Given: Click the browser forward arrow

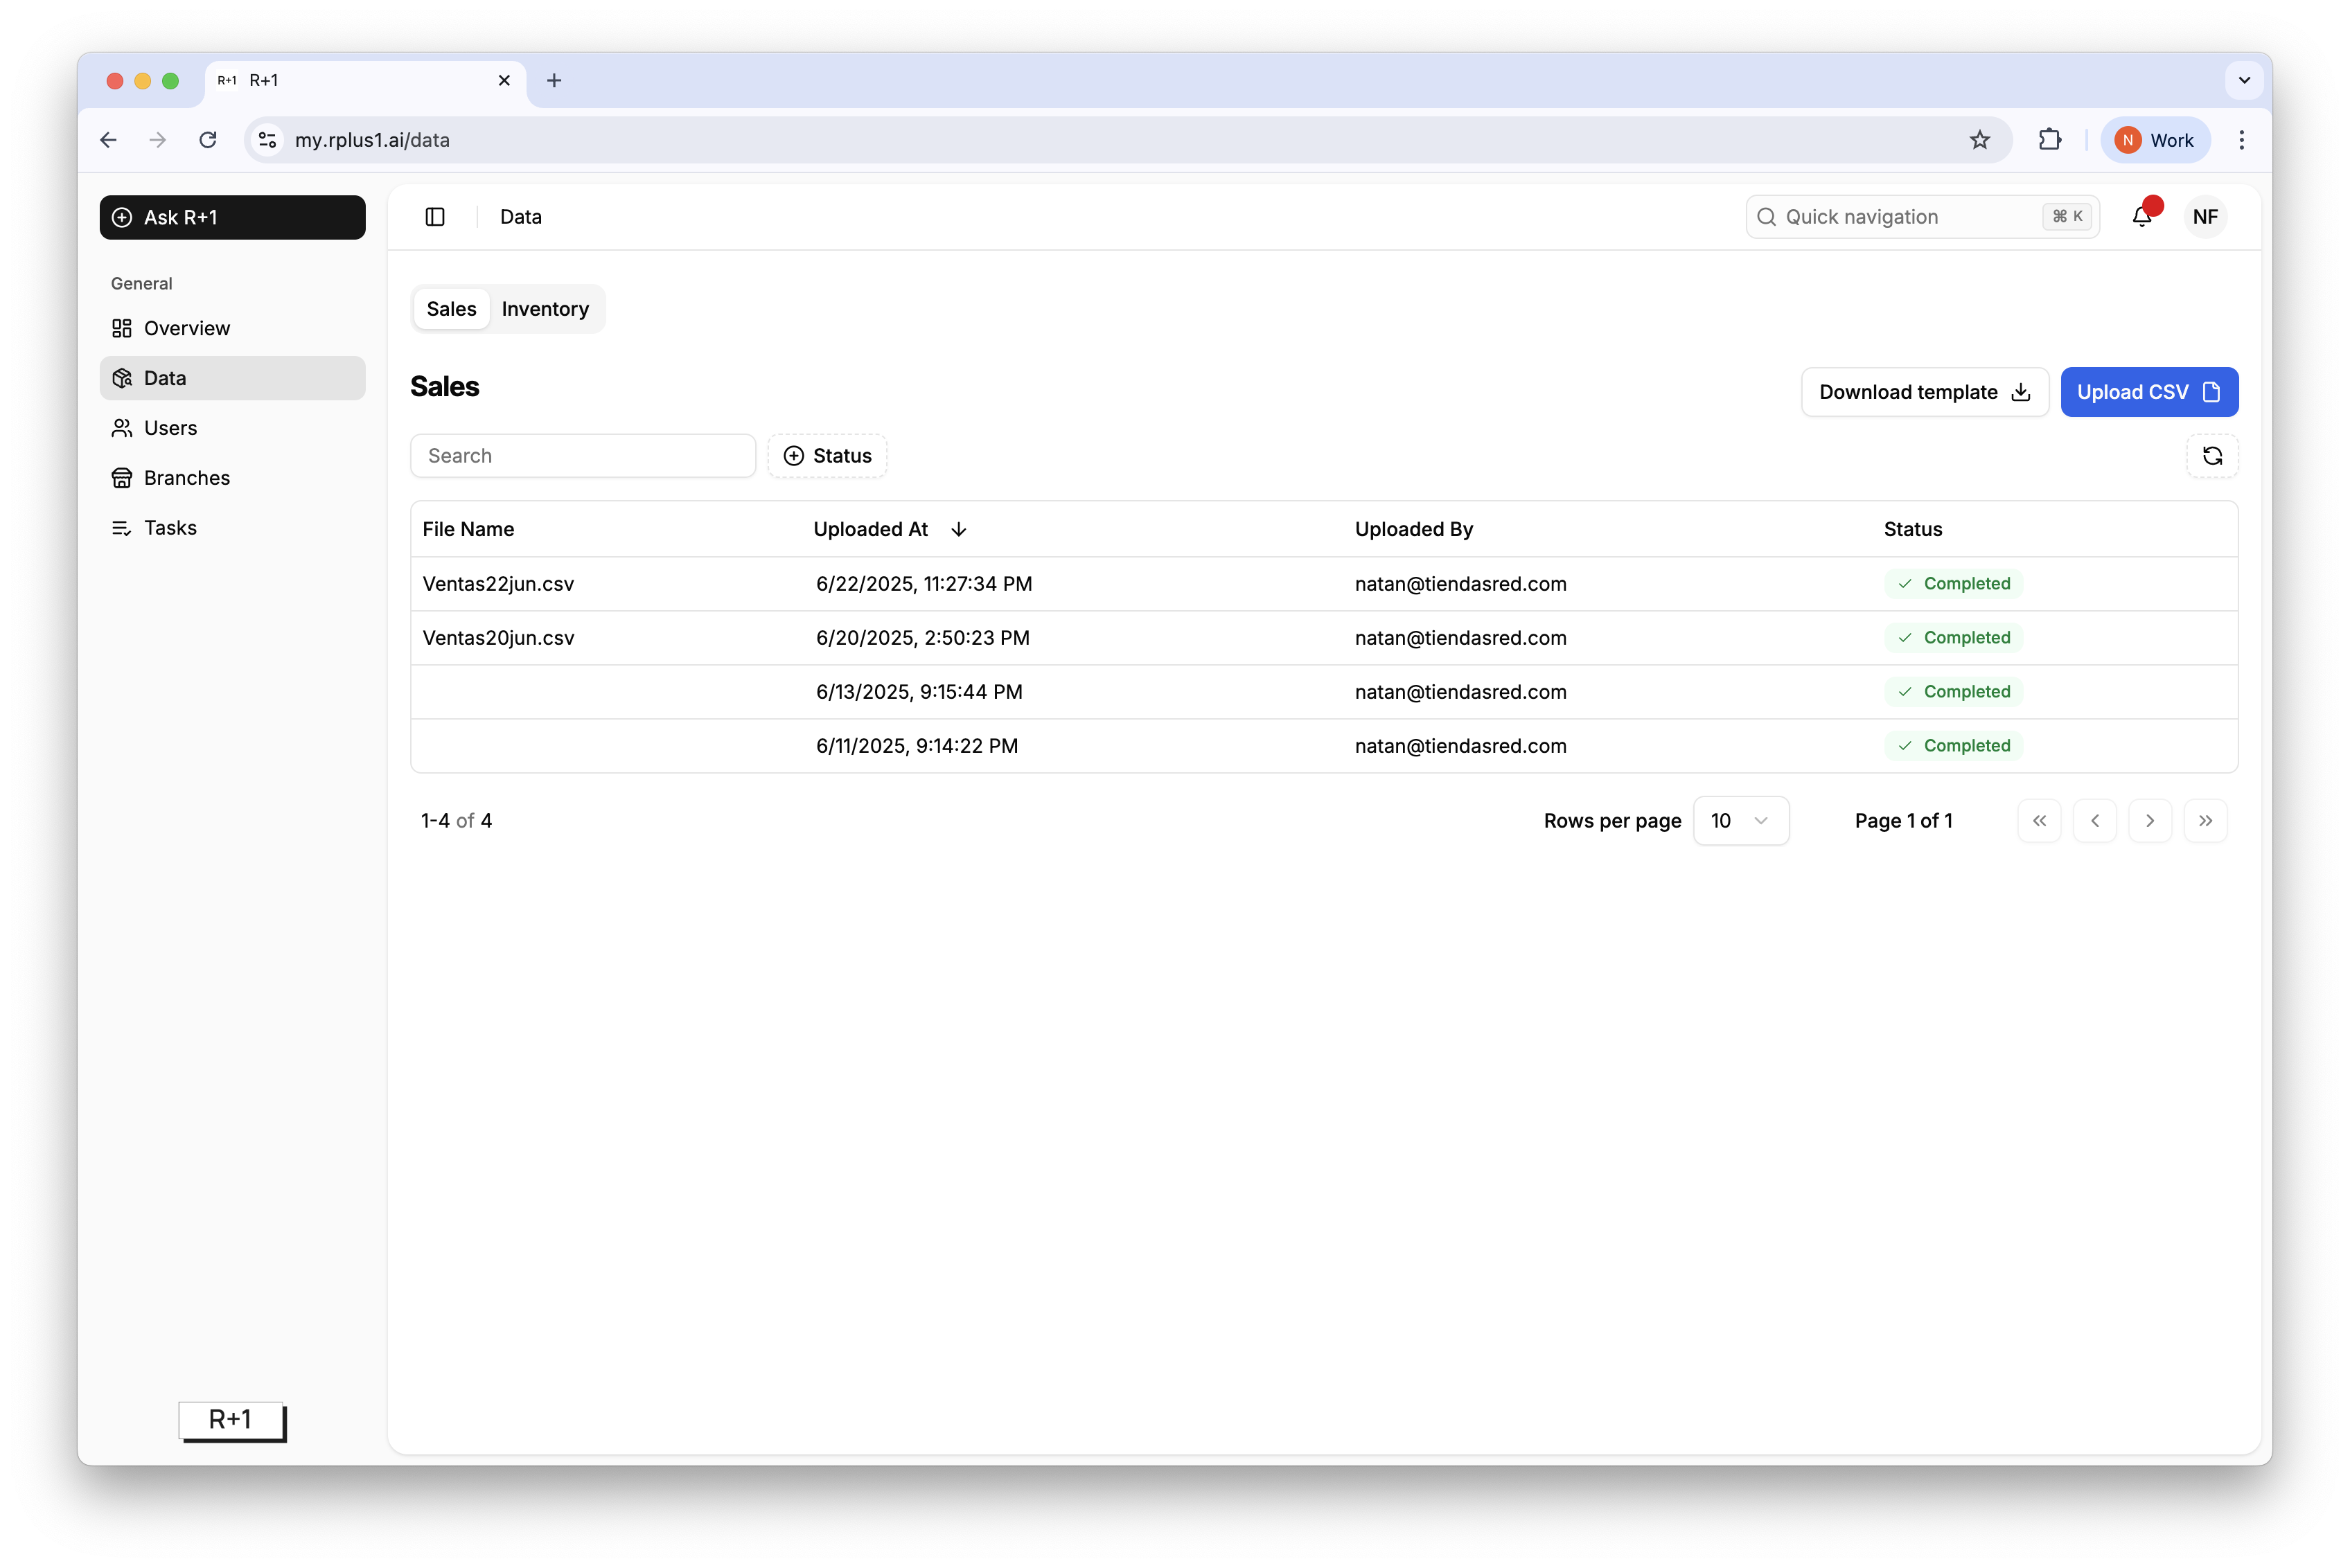Looking at the screenshot, I should (x=158, y=140).
